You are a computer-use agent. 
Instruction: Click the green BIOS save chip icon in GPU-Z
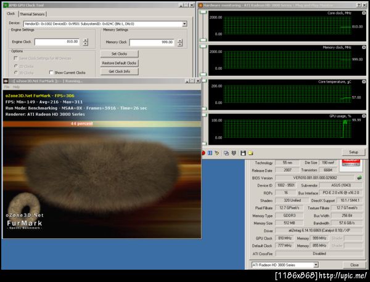coord(360,177)
